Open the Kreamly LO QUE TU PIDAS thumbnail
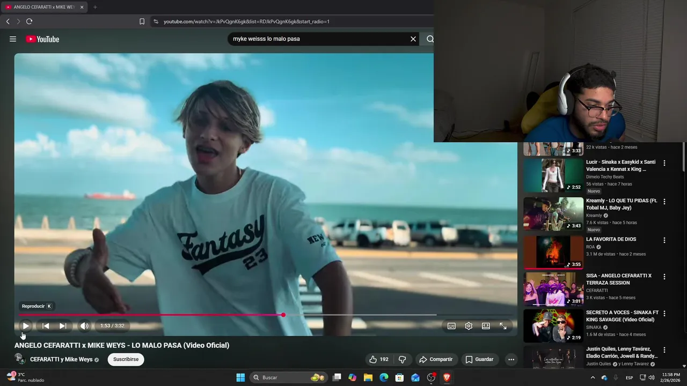Screen dimensions: 687x386 (553, 214)
